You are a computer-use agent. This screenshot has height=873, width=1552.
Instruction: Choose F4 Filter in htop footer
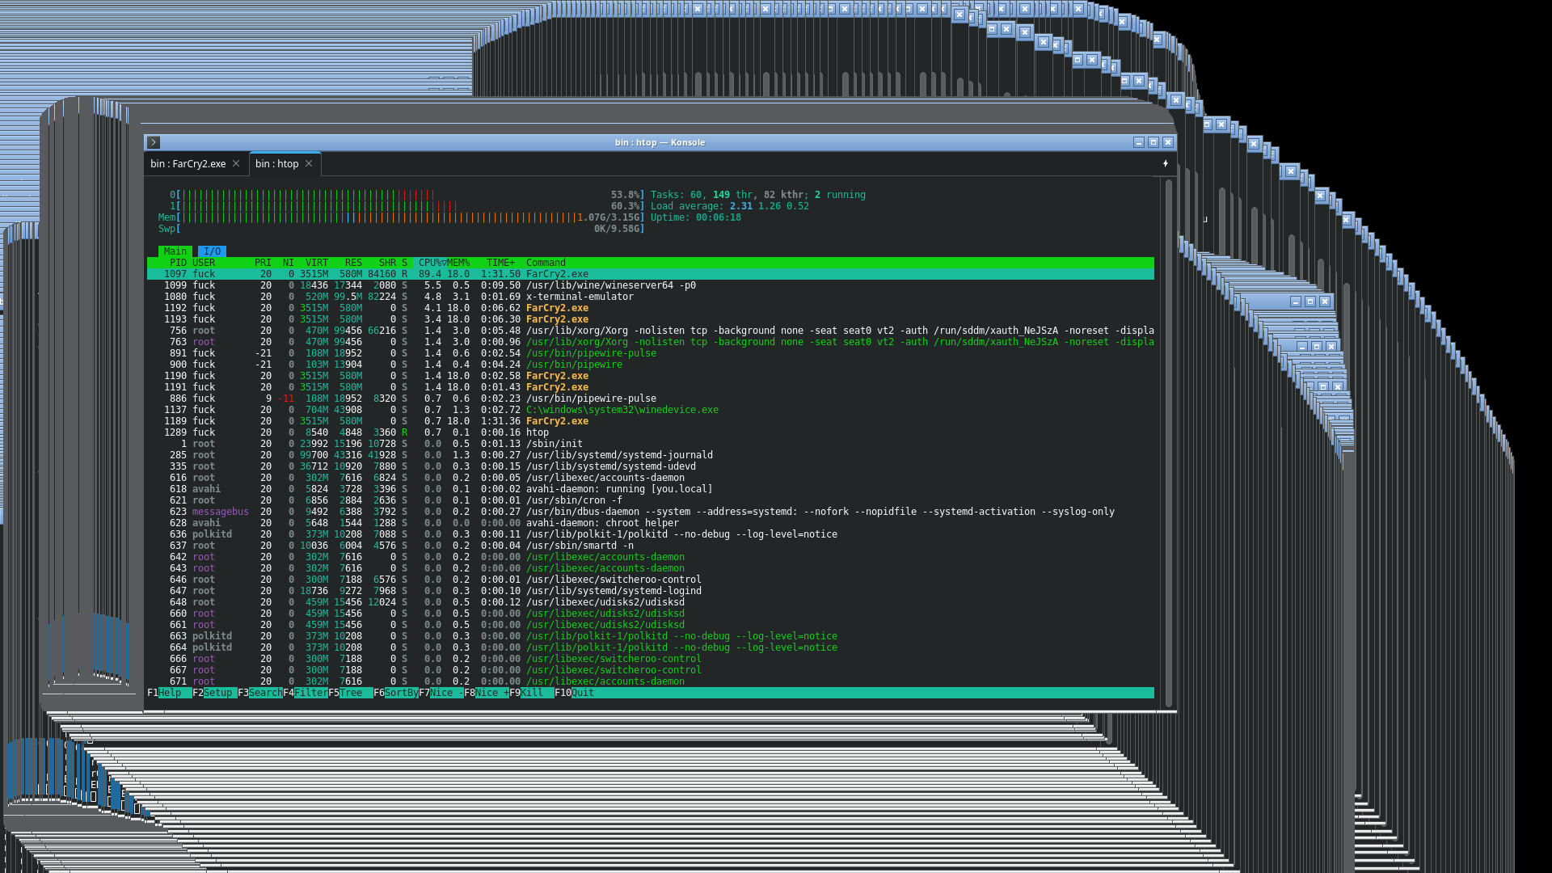306,693
